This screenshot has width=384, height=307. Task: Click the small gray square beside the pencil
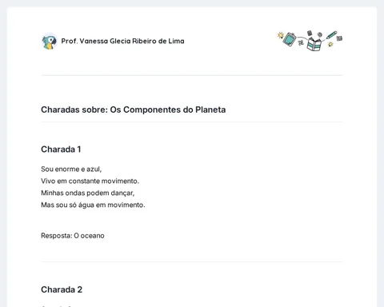point(339,38)
